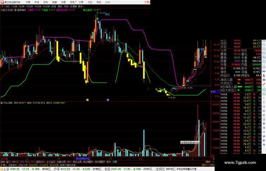The height and width of the screenshot is (171, 266).
Task: Click the 图文F10 button
Action: (206, 165)
